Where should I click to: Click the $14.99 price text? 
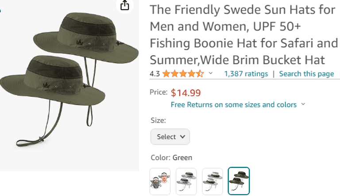(x=185, y=93)
